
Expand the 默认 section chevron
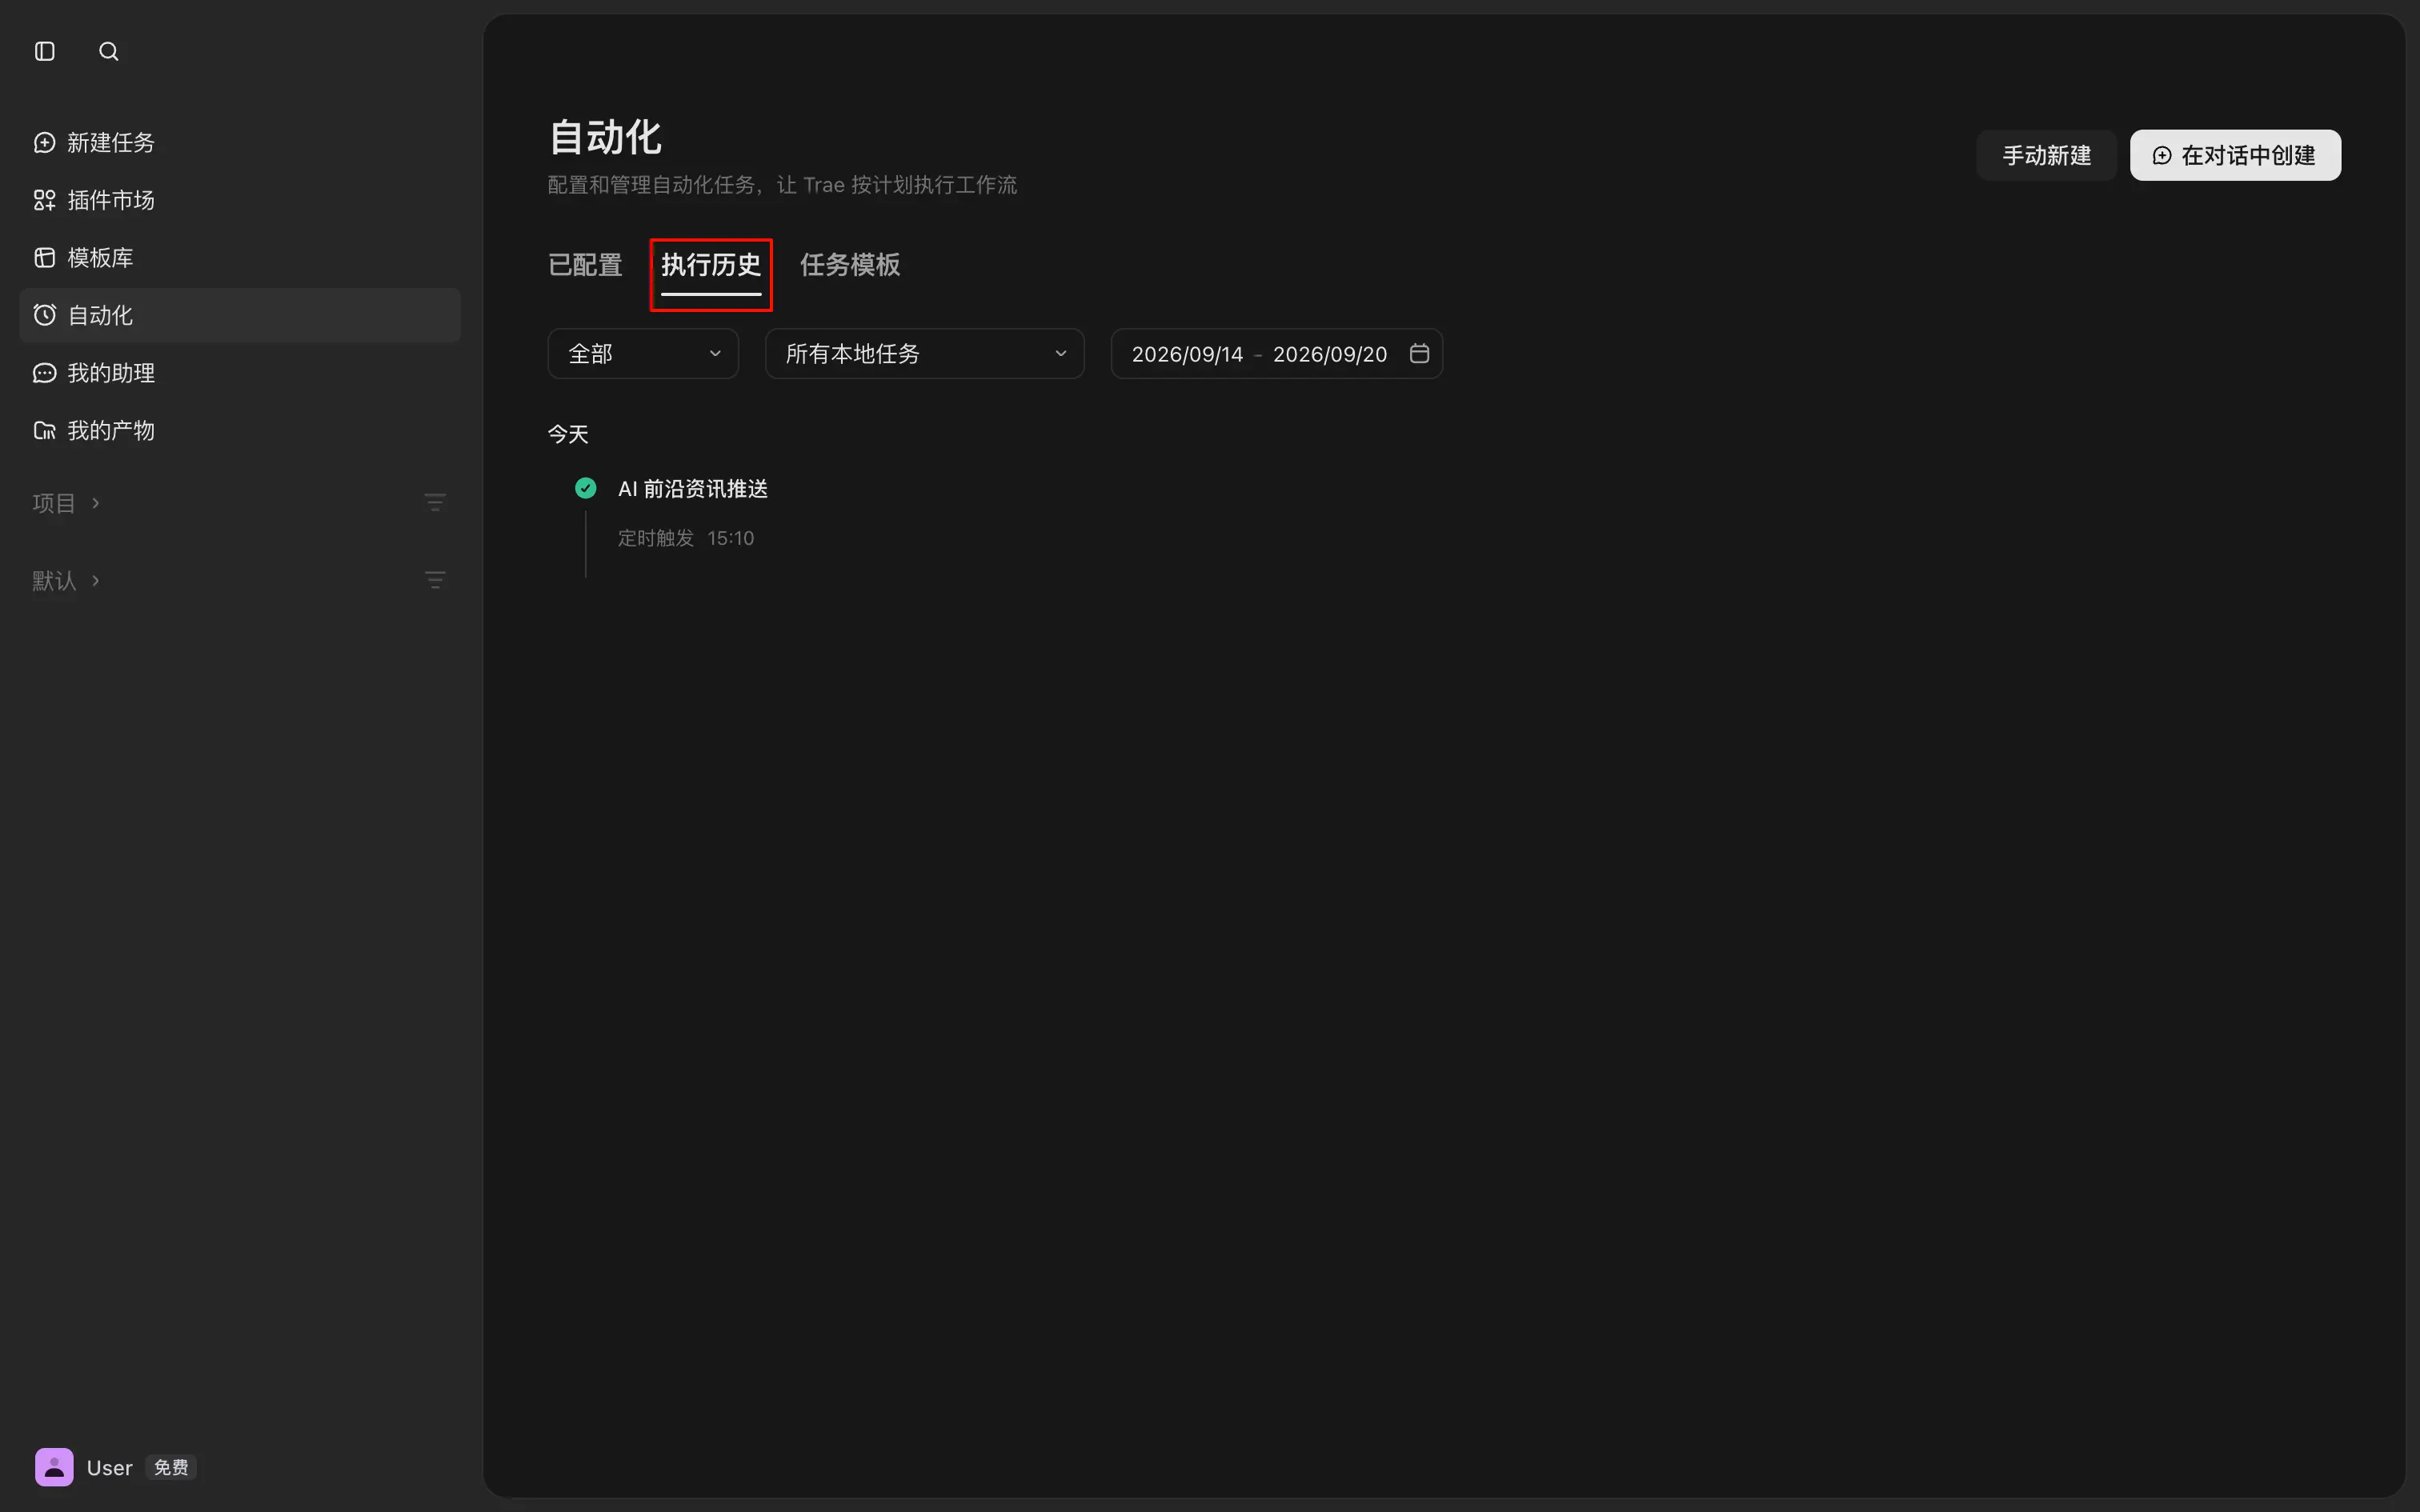pos(96,580)
